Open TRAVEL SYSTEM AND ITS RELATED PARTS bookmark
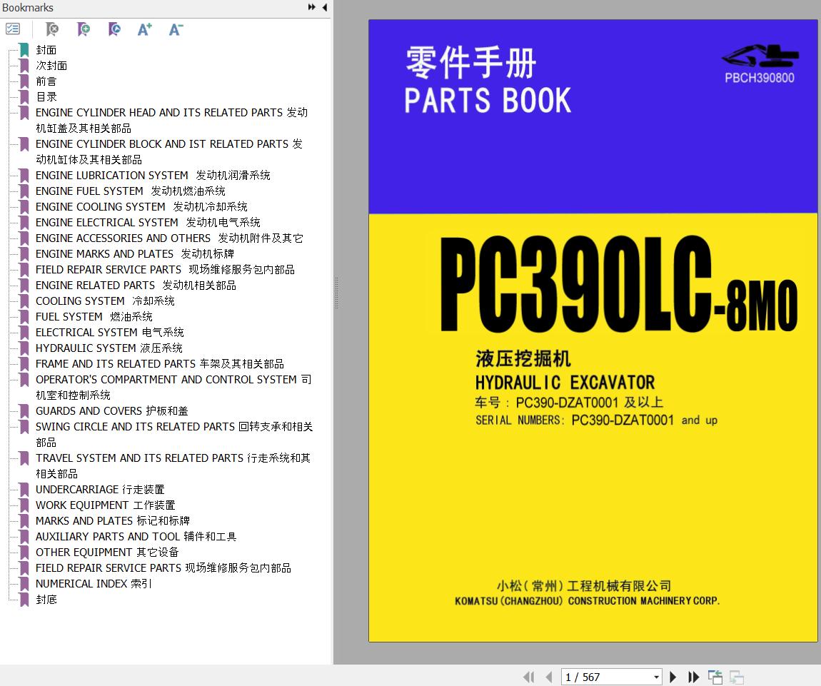Screen dimensions: 821x686 click(x=173, y=466)
